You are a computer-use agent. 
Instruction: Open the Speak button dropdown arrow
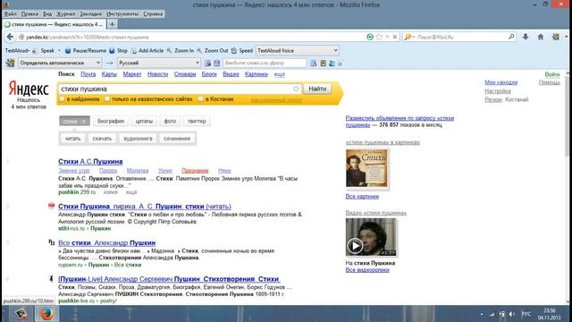click(60, 50)
